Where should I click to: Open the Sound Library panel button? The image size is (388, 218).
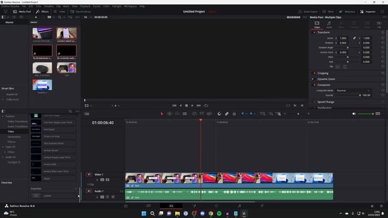pyautogui.click(x=81, y=12)
